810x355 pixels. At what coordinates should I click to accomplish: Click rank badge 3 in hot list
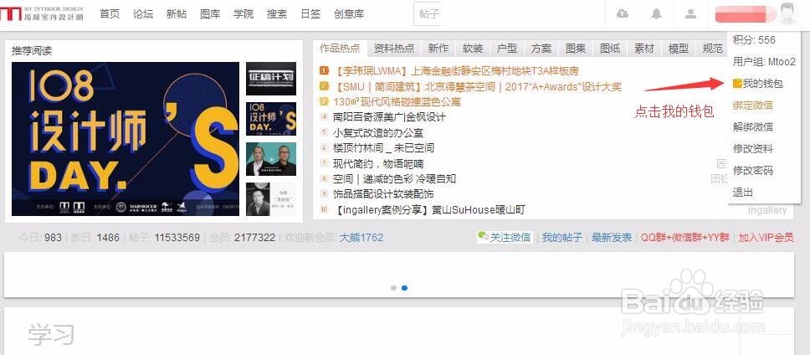[x=325, y=101]
